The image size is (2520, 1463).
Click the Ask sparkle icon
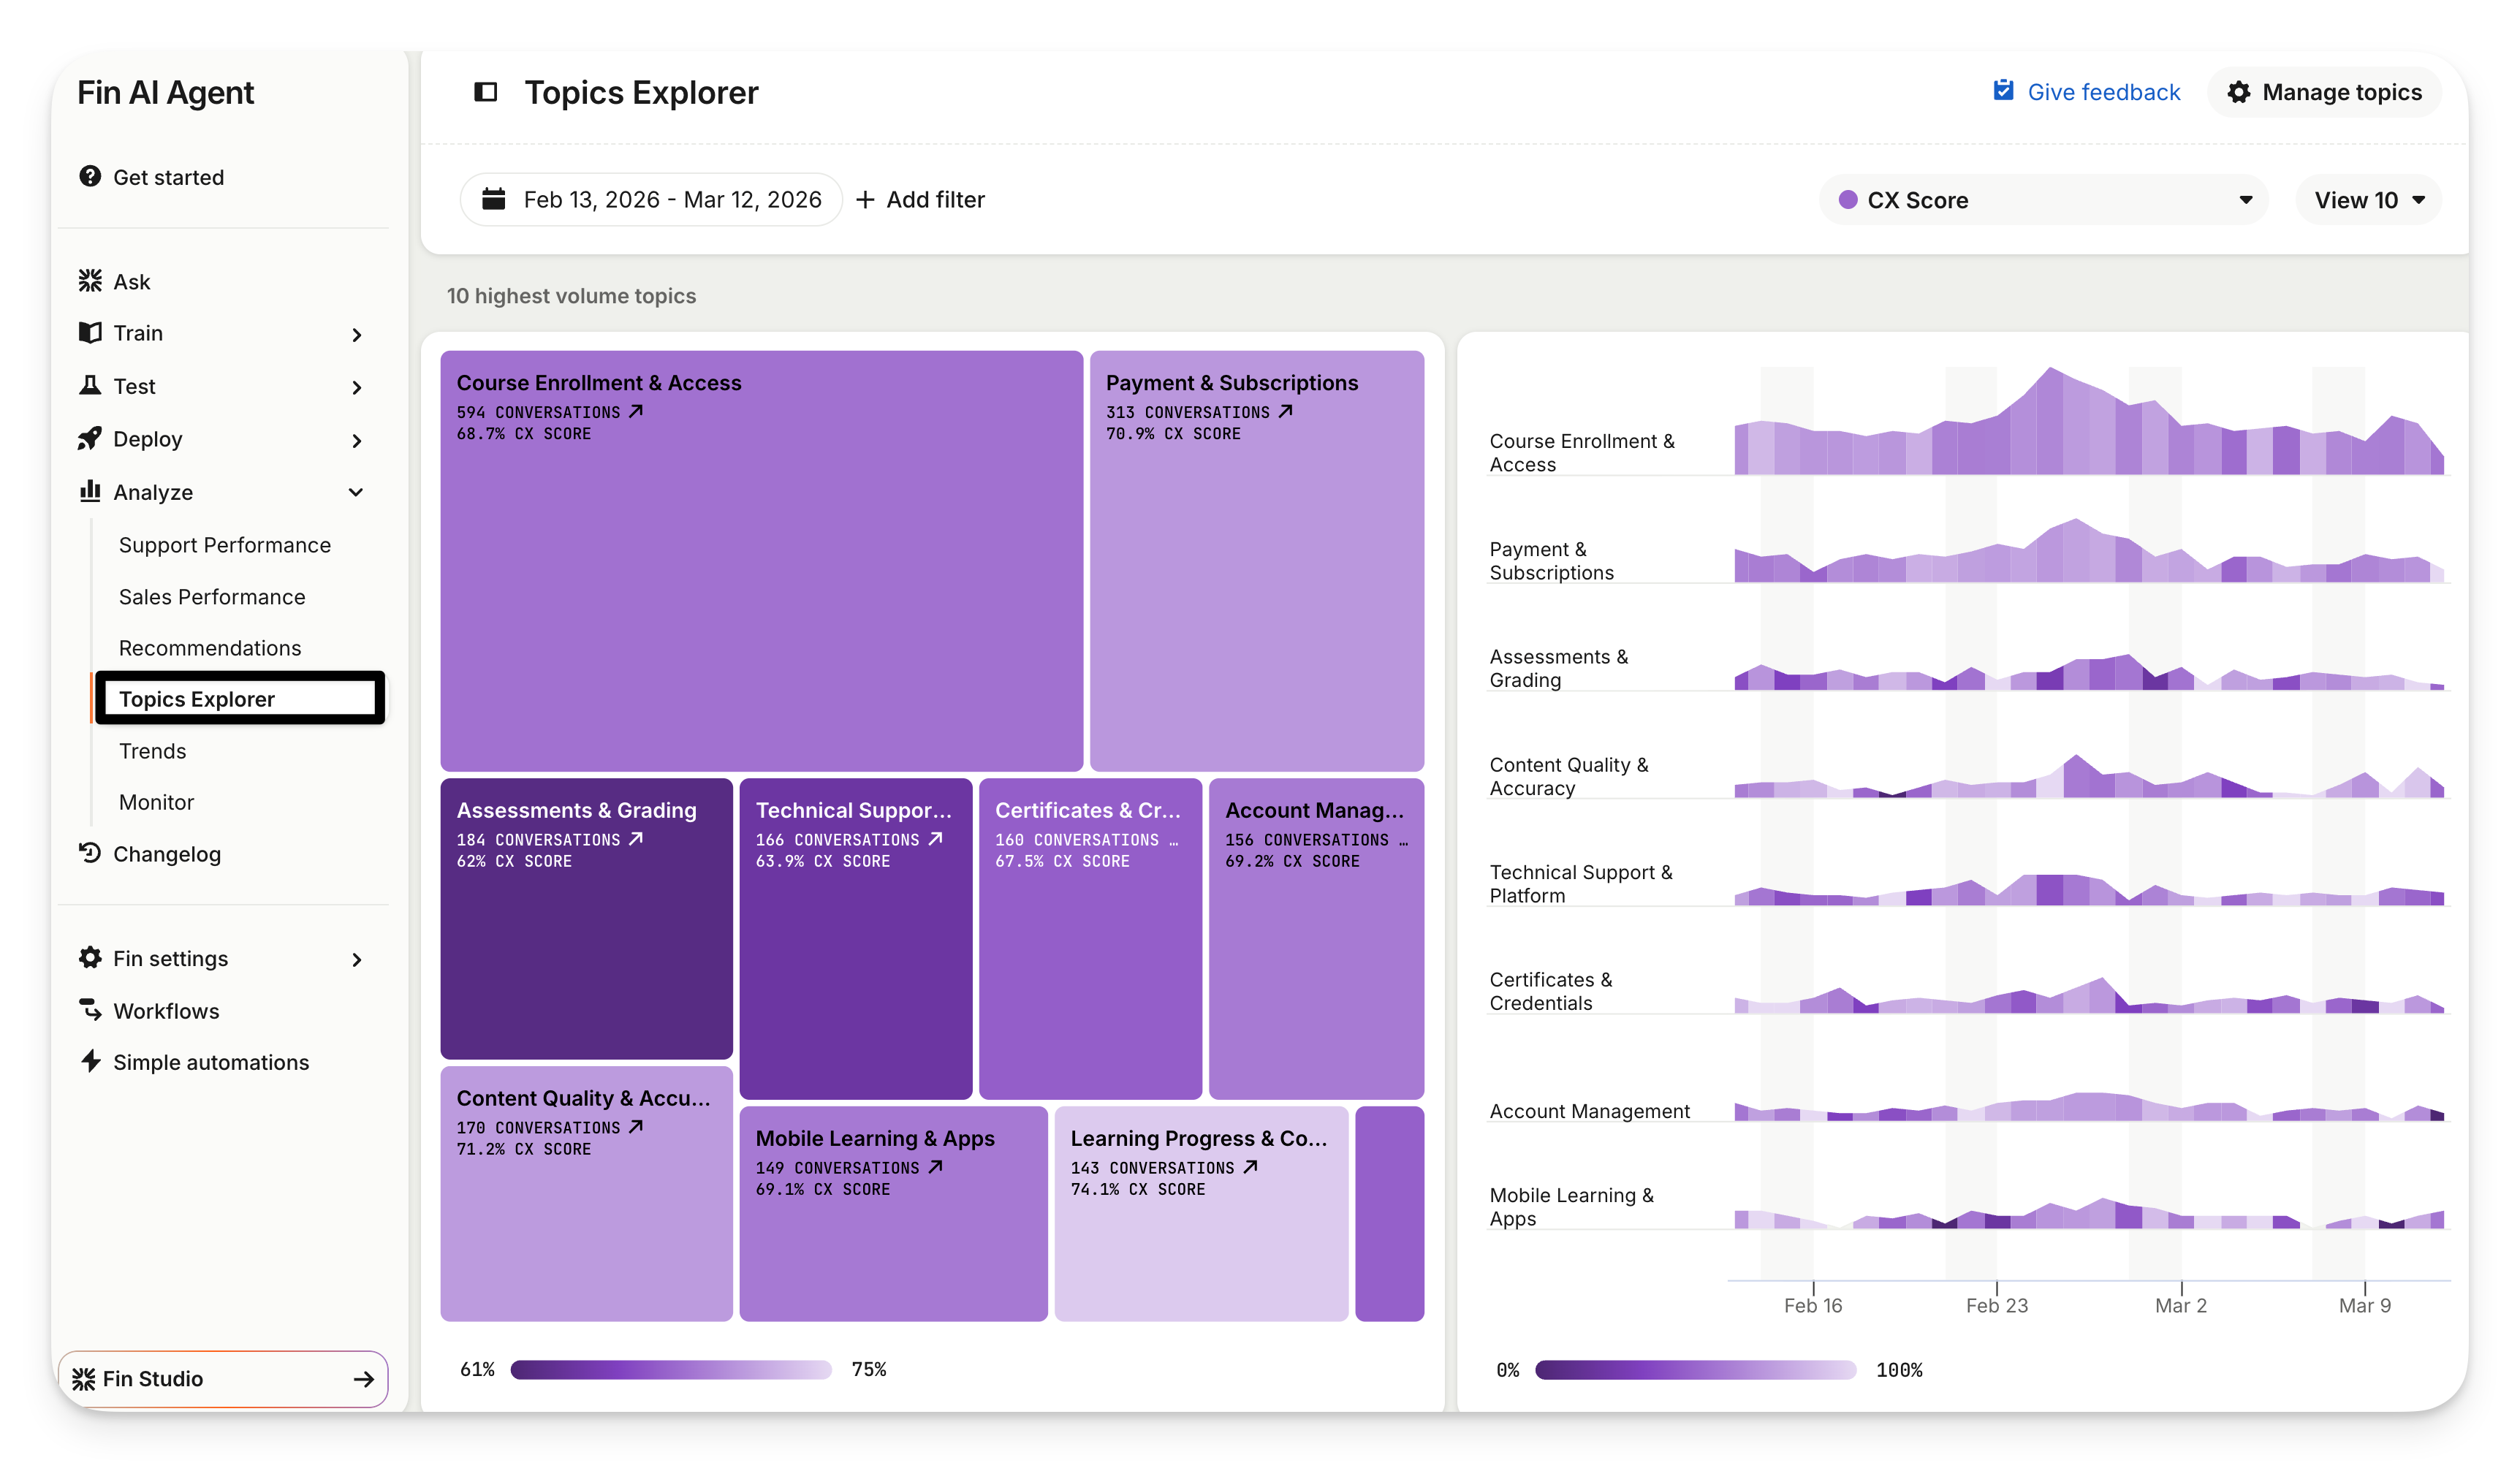pos(90,281)
